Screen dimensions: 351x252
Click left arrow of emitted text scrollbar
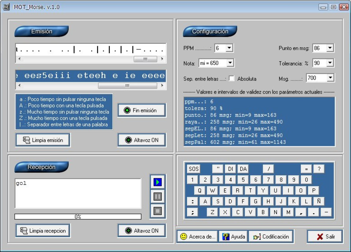[x=20, y=86]
